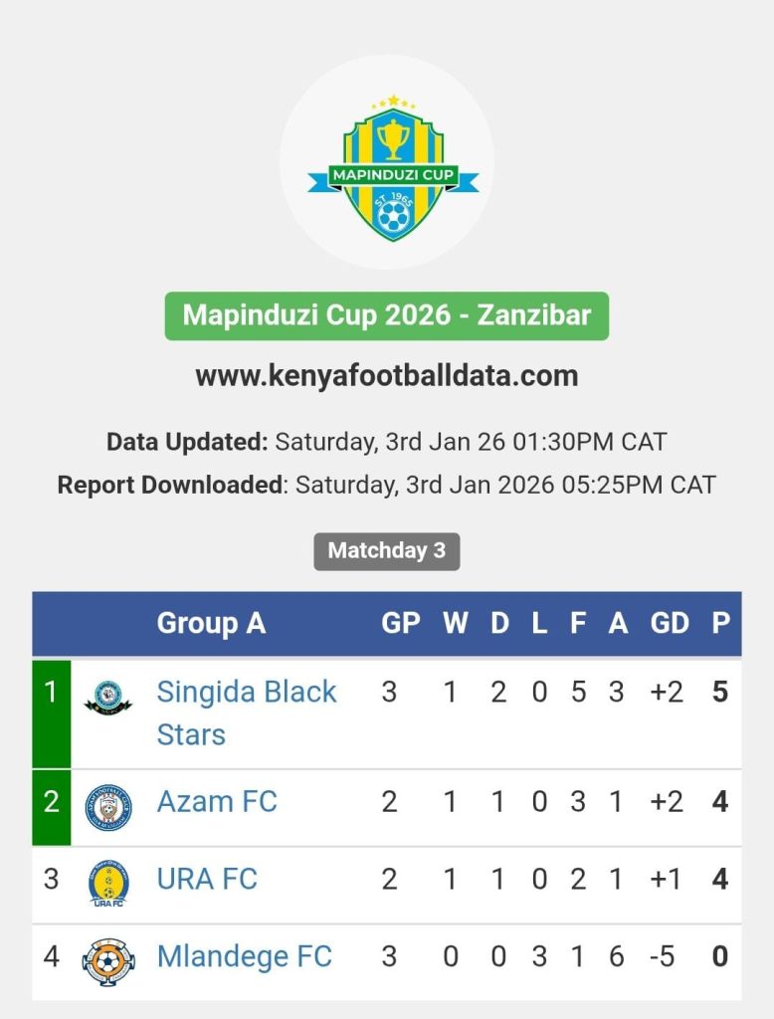Click the GP column header
This screenshot has width=774, height=1019.
click(x=400, y=624)
